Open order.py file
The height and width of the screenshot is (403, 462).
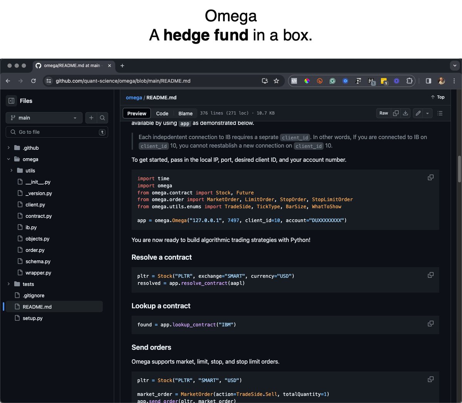[35, 250]
